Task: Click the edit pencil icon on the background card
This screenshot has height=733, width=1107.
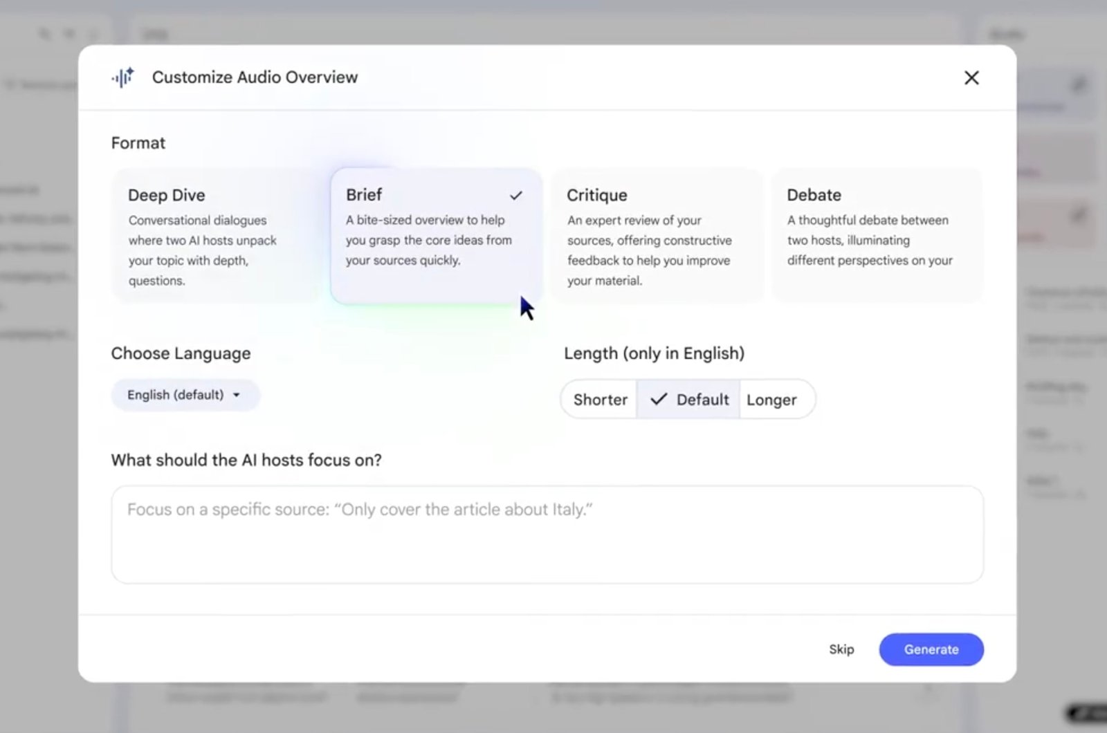Action: 1079,84
